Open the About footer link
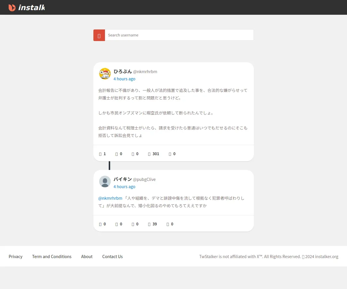The image size is (347, 289). point(87,257)
